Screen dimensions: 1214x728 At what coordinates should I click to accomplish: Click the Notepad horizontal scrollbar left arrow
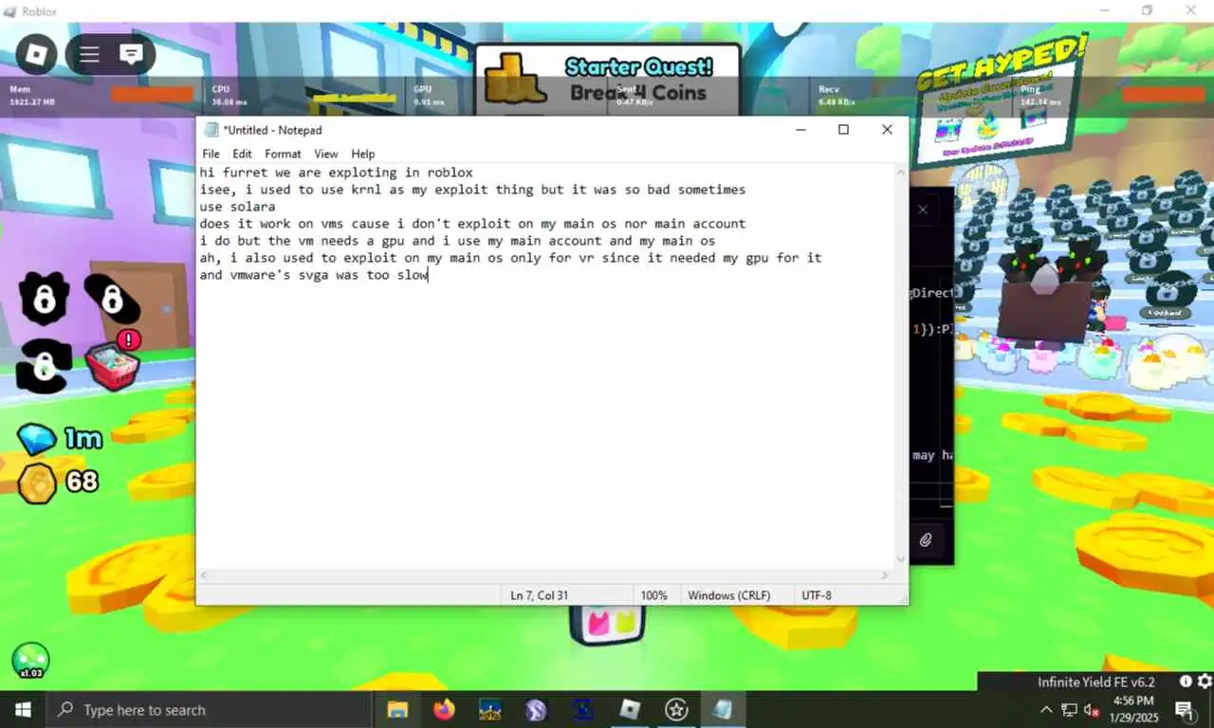coord(205,575)
